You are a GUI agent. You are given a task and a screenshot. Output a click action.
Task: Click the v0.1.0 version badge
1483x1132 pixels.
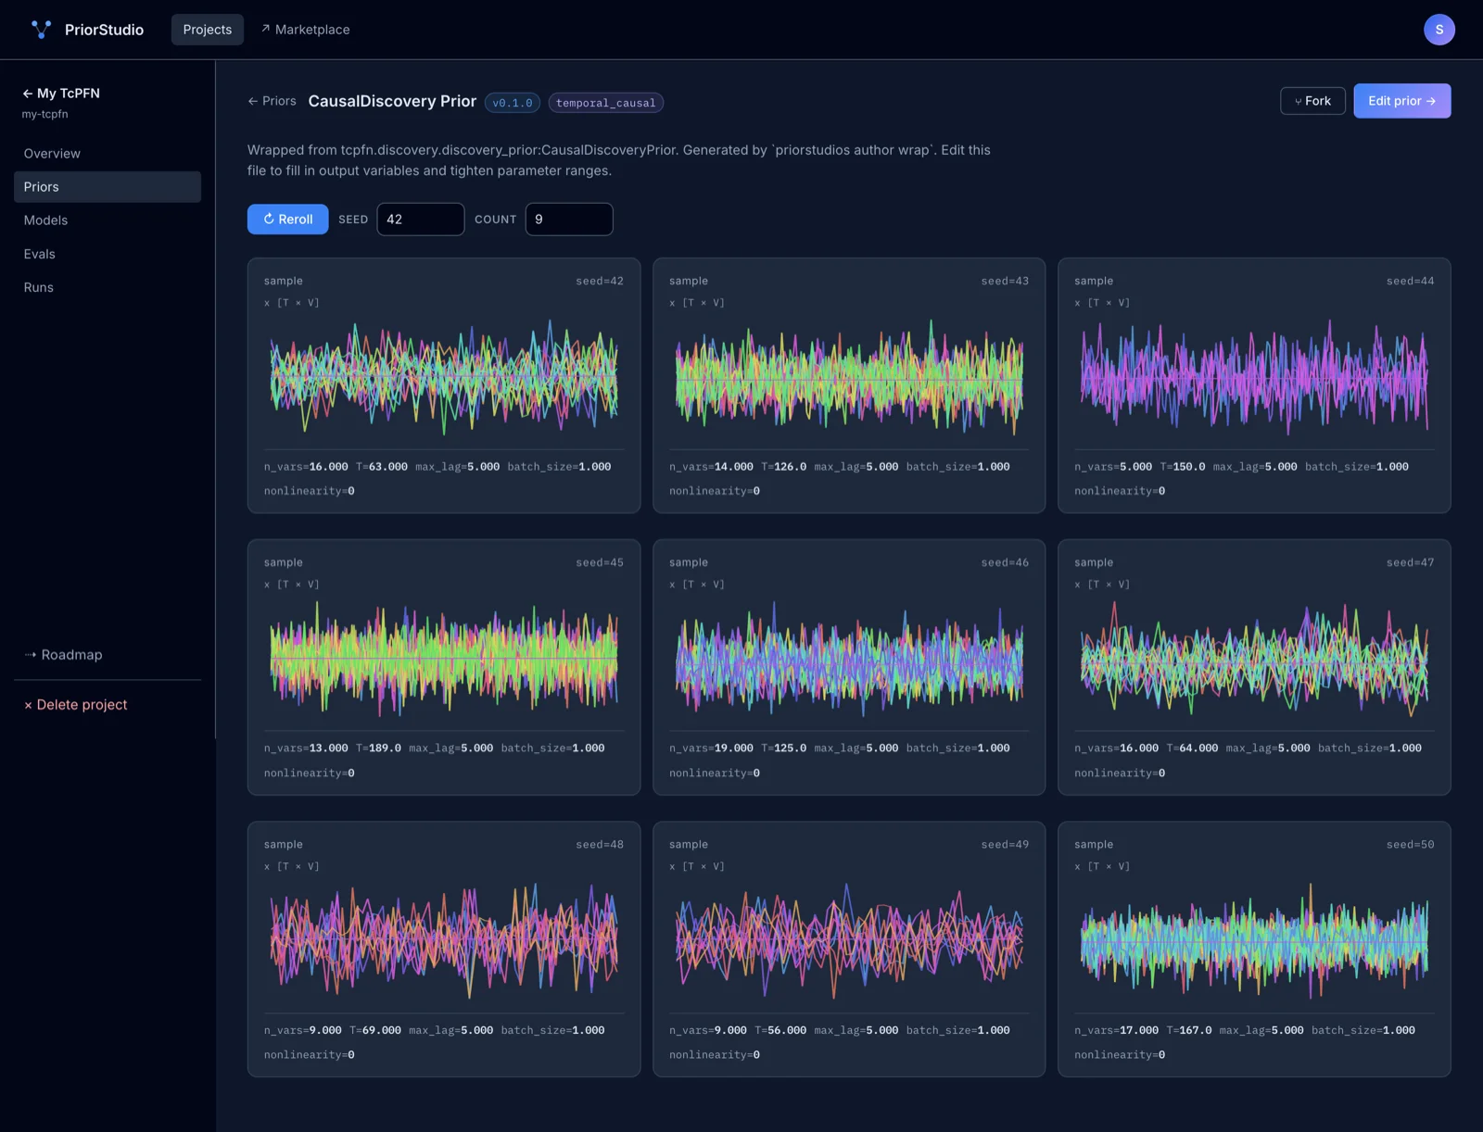point(513,103)
